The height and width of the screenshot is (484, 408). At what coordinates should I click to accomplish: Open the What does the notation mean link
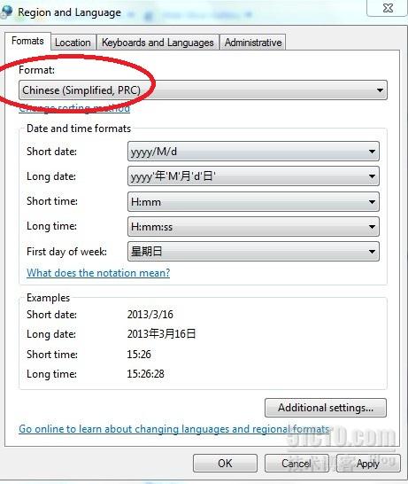(x=98, y=273)
